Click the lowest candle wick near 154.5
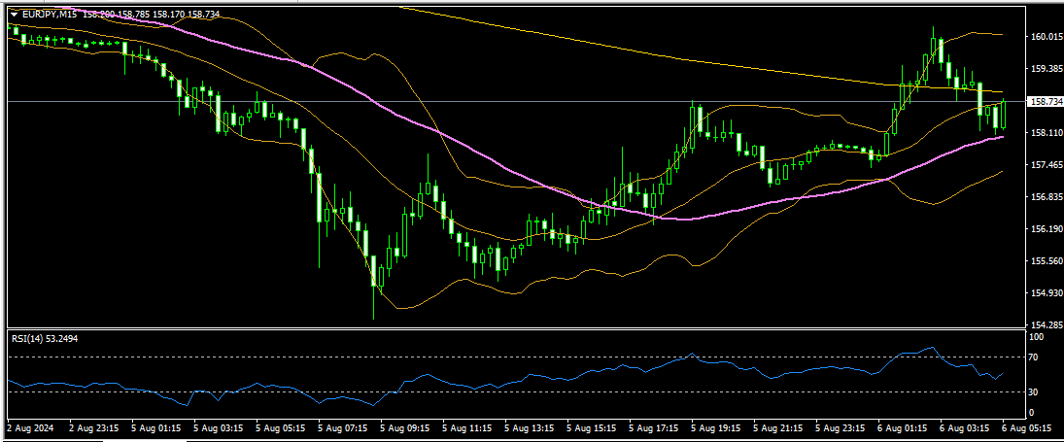The image size is (1064, 442). point(374,311)
